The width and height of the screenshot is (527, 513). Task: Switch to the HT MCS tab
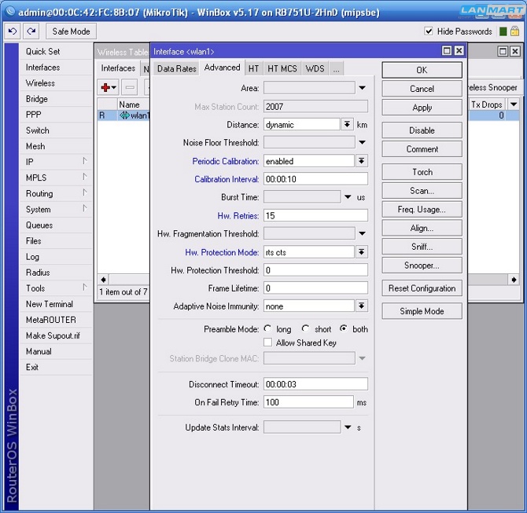[x=282, y=69]
